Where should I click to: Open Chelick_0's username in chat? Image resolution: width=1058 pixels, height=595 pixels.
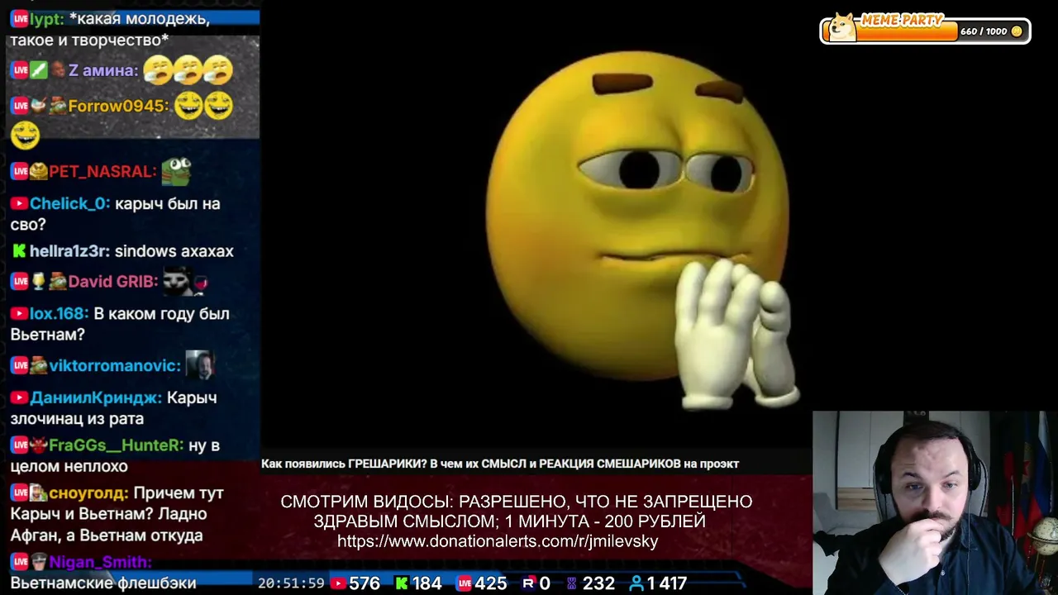70,203
